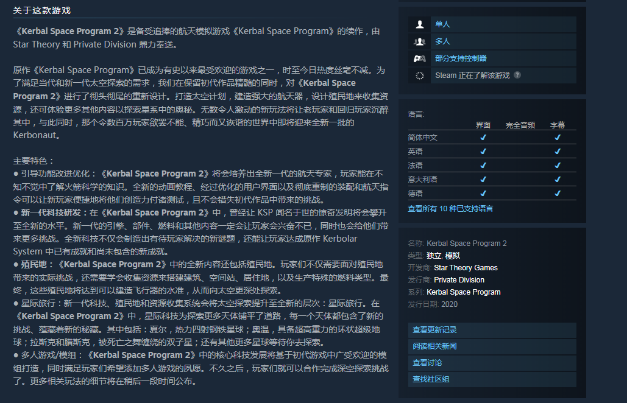Click the 发行日期: 2020 text

coord(433,304)
